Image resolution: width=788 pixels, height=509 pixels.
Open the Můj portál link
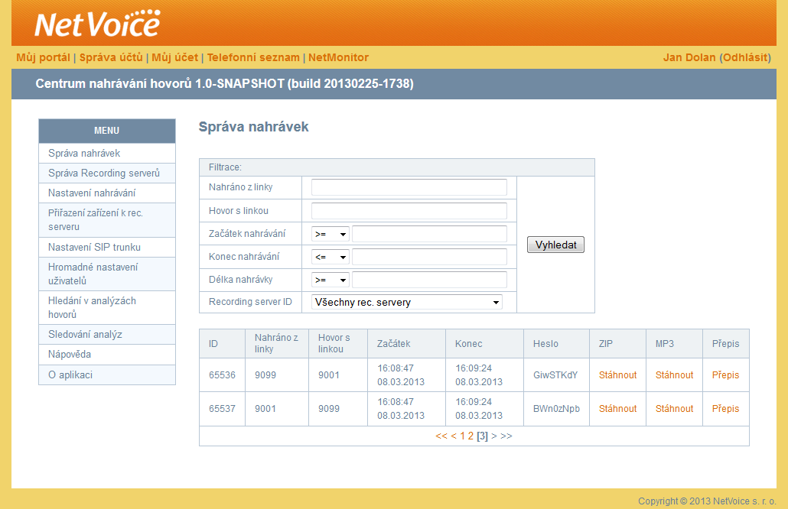tap(43, 58)
